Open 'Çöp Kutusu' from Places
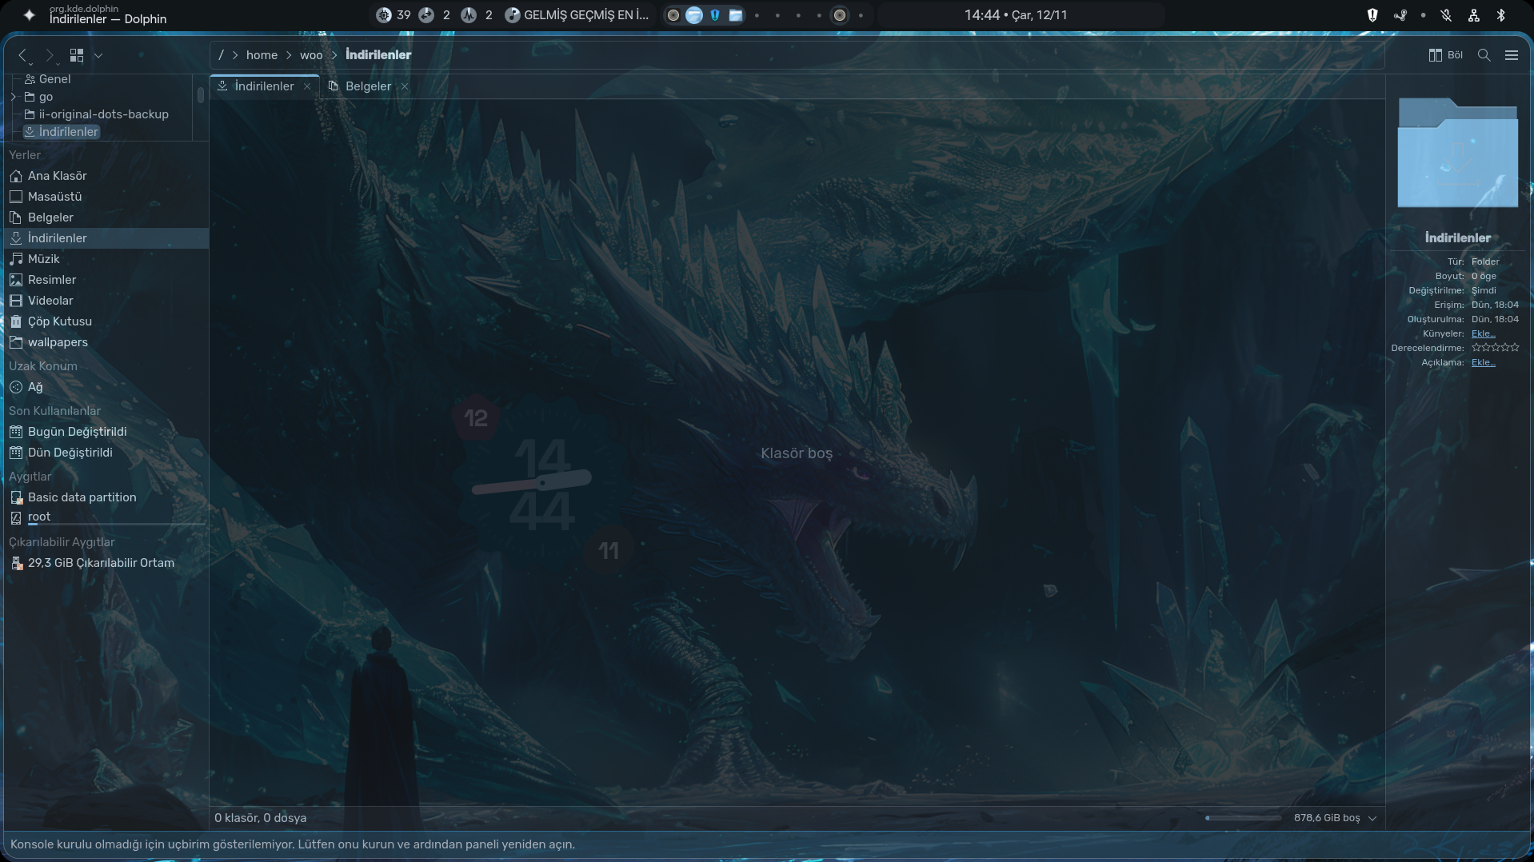 (106, 321)
